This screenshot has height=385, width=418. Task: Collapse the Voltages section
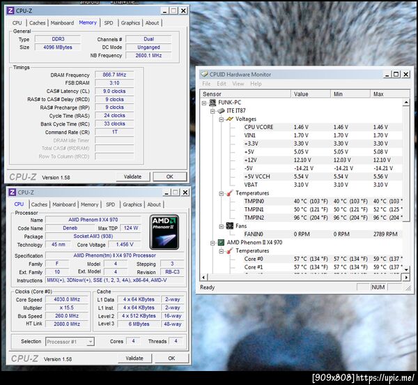click(222, 119)
